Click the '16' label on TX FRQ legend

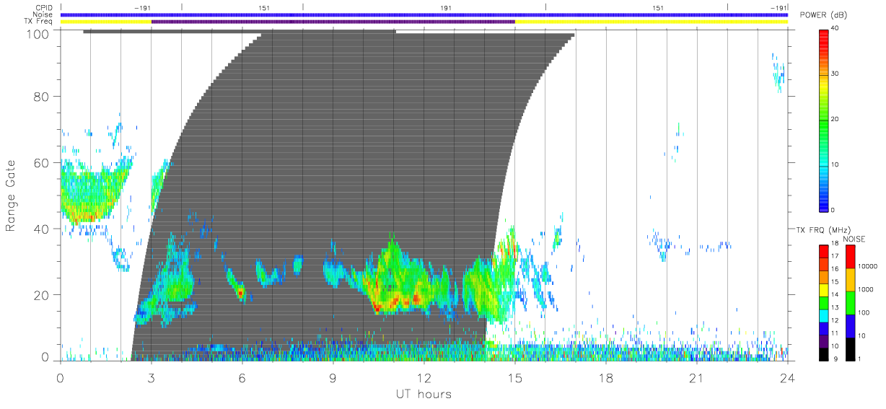[835, 269]
